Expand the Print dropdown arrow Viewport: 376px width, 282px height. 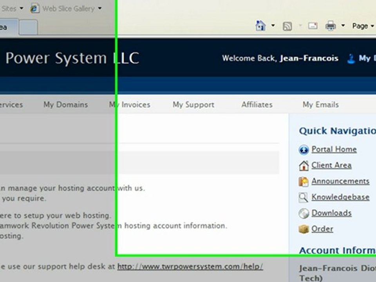pos(343,25)
